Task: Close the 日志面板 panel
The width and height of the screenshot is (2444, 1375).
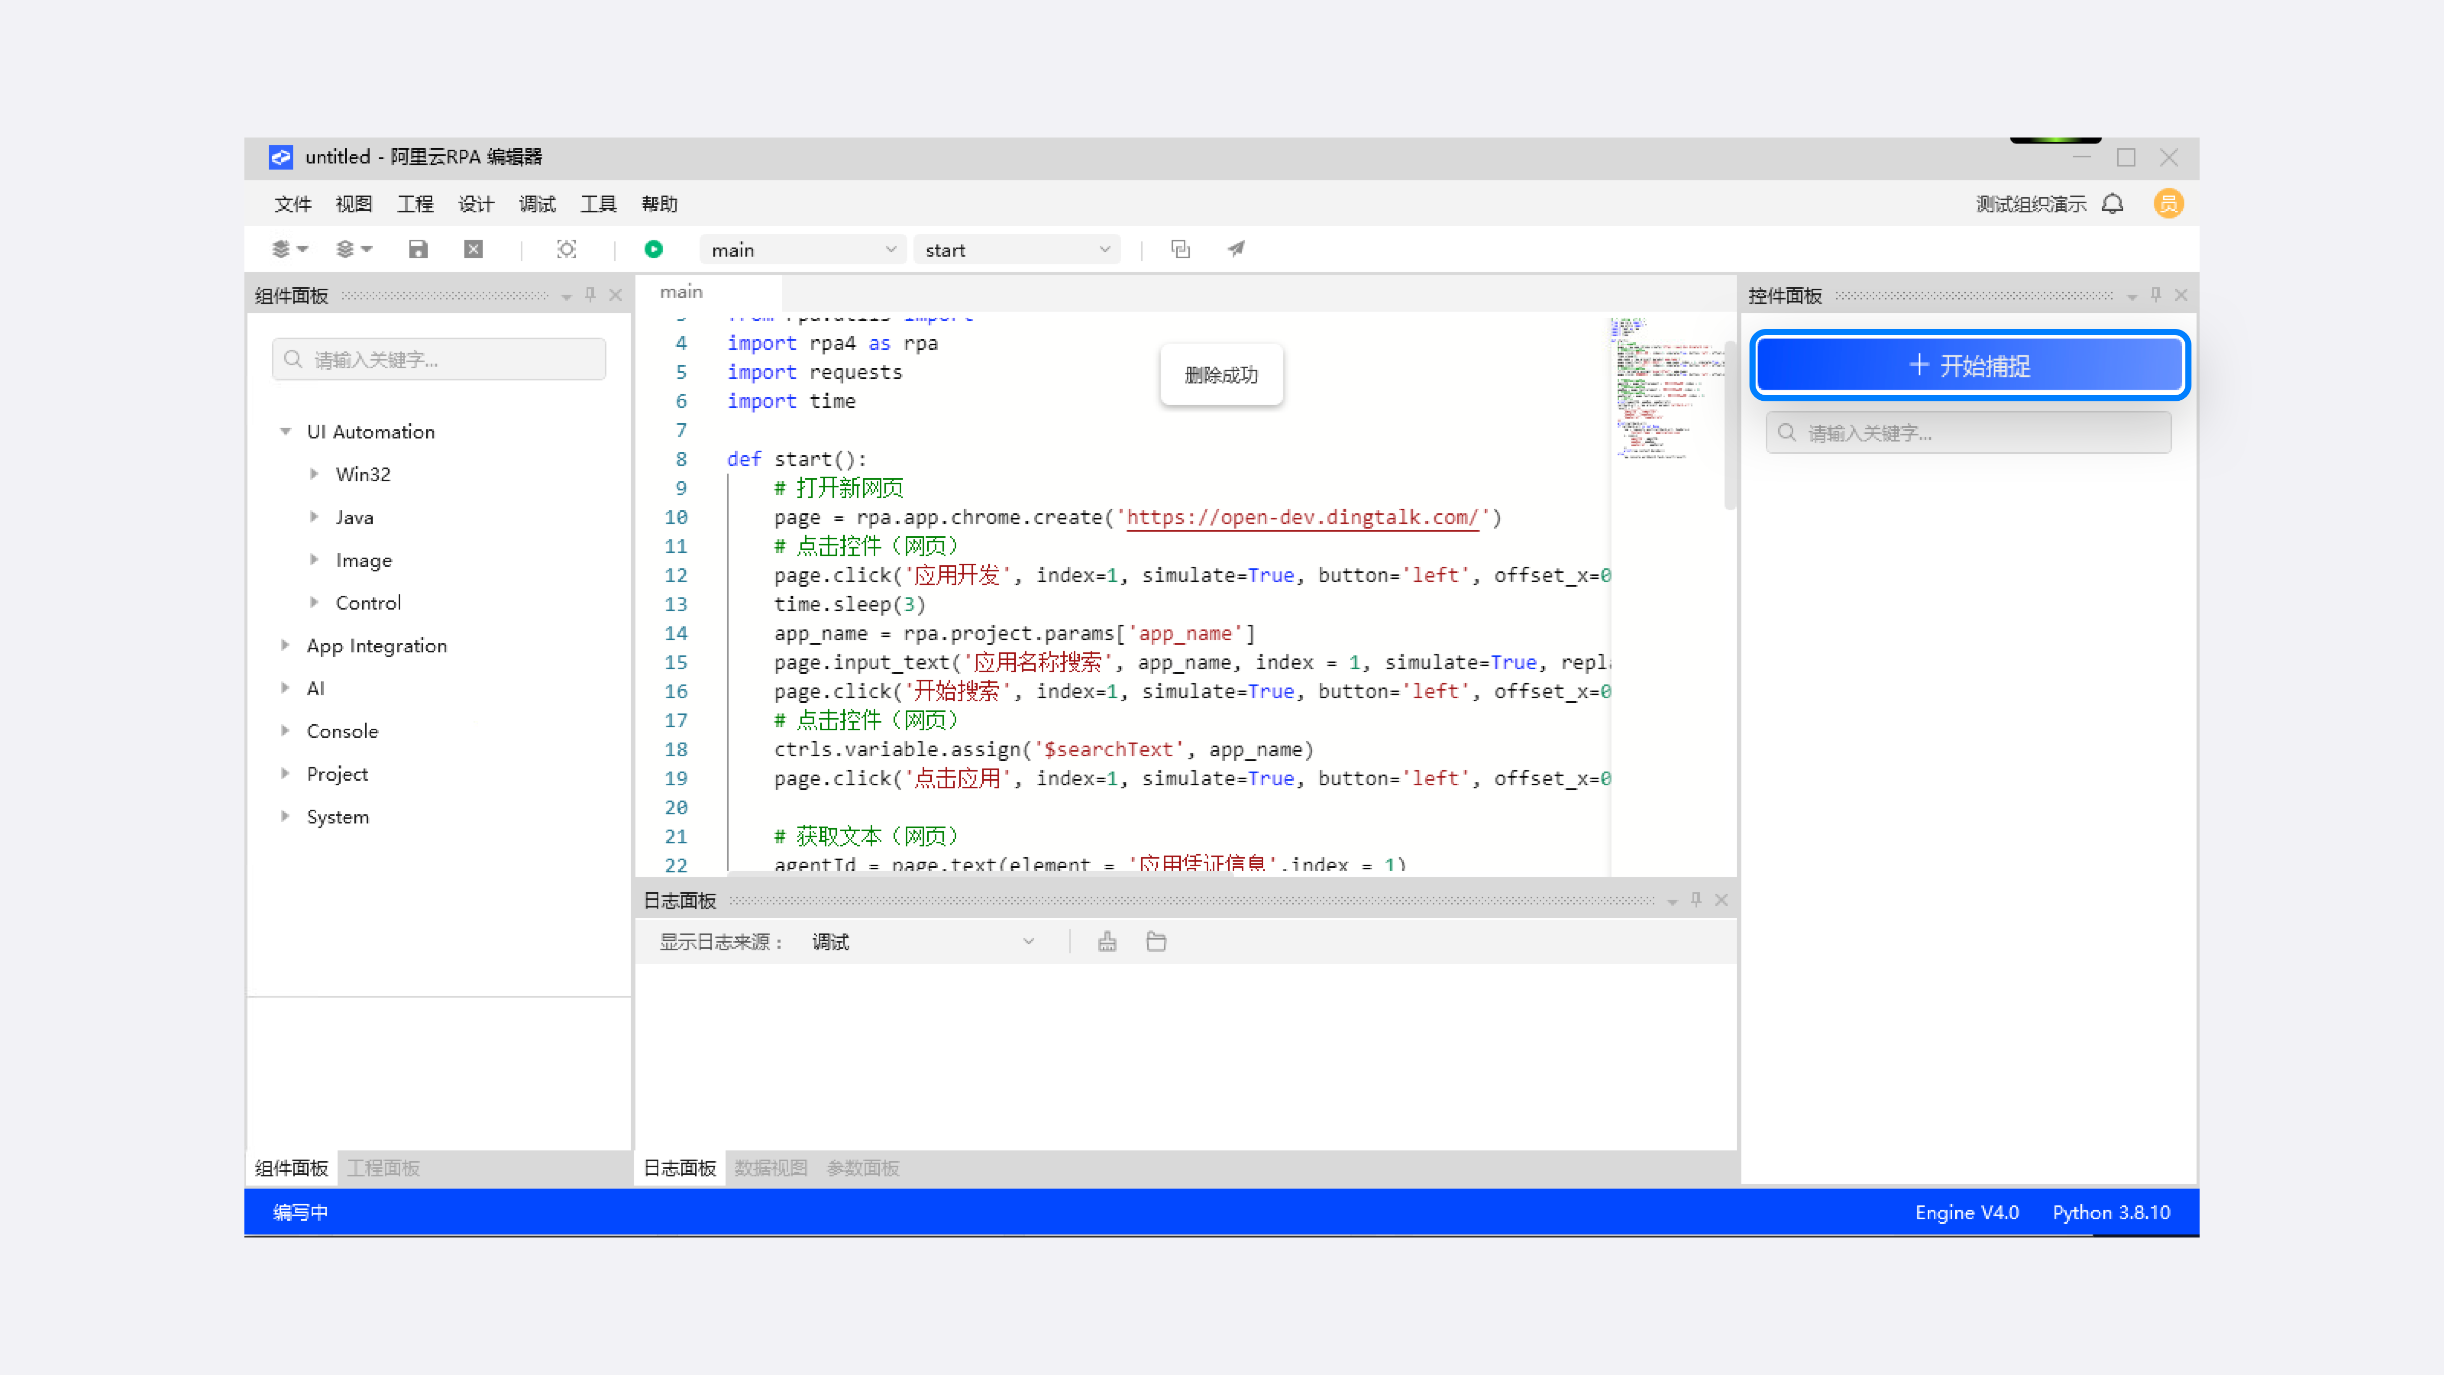Action: pyautogui.click(x=1721, y=899)
